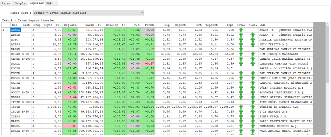331x137 pixels.
Task: Sort by the Hacim (TL) column header
Action: click(x=91, y=25)
